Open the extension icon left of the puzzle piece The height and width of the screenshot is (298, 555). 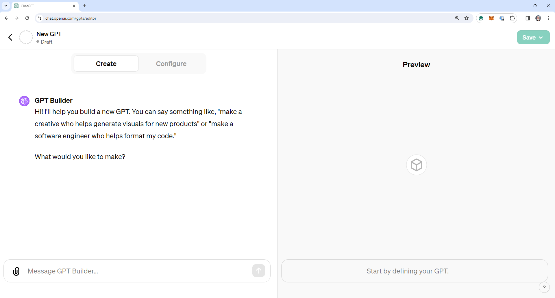point(502,18)
